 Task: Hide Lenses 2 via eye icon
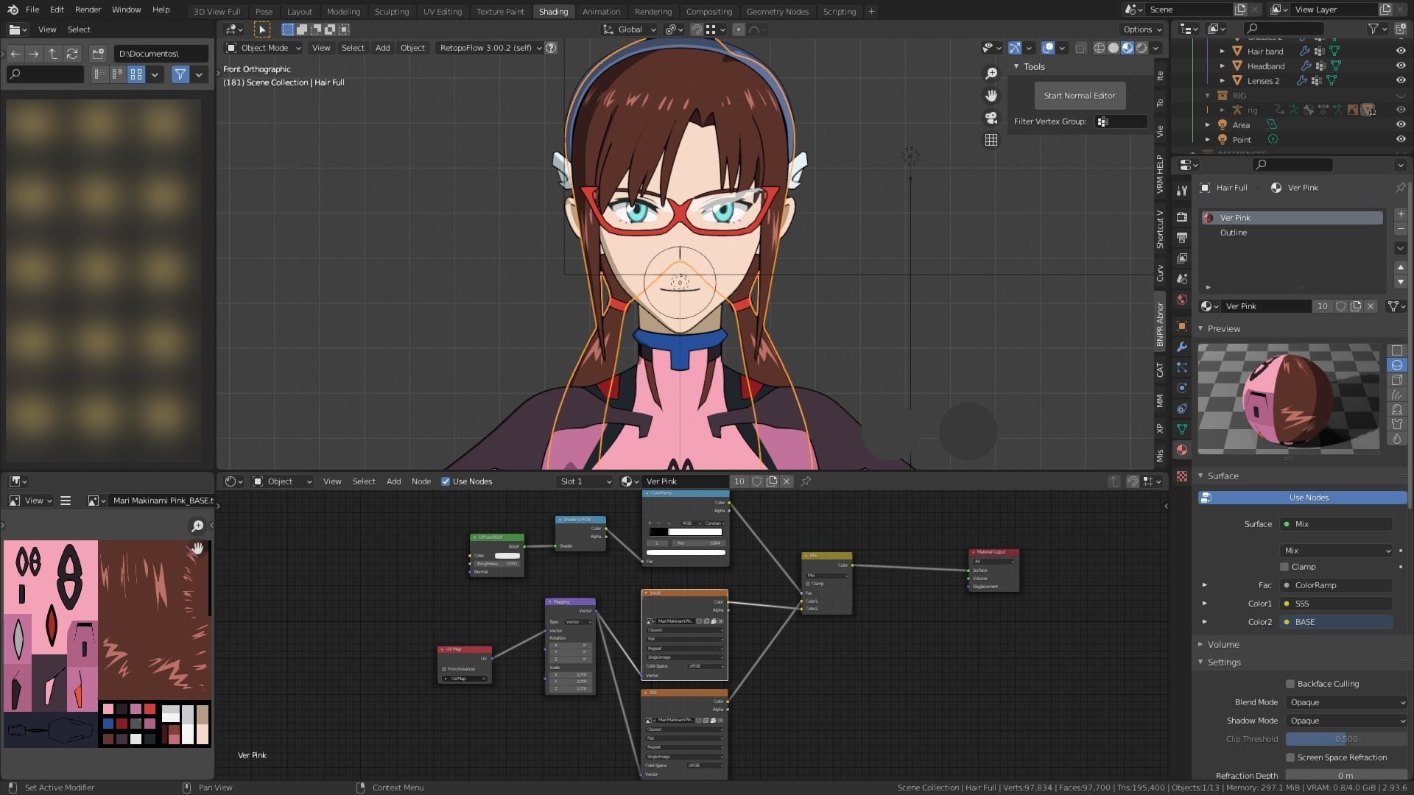[1400, 81]
